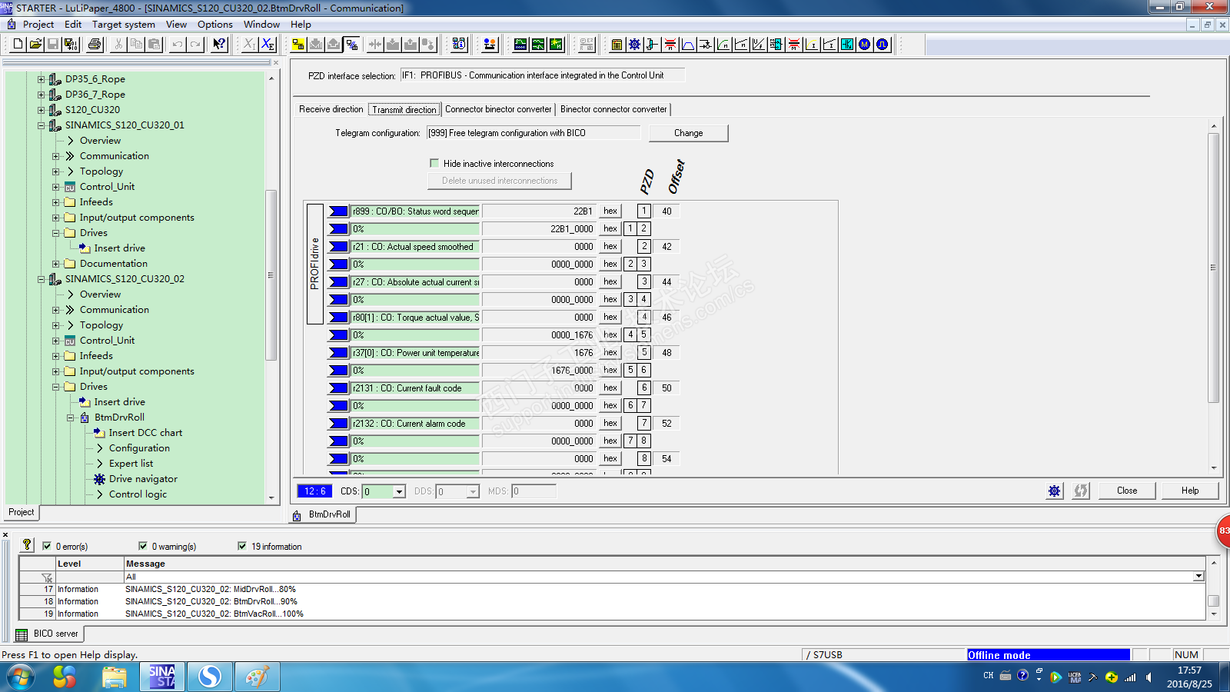Switch to the Receive direction tab
Image resolution: width=1230 pixels, height=692 pixels.
[x=331, y=109]
